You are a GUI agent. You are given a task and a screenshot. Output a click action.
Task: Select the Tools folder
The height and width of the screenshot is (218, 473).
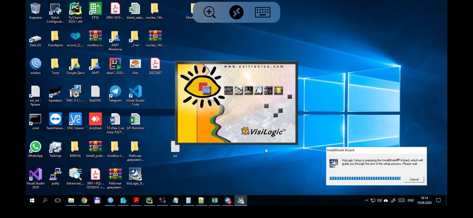(x=55, y=66)
